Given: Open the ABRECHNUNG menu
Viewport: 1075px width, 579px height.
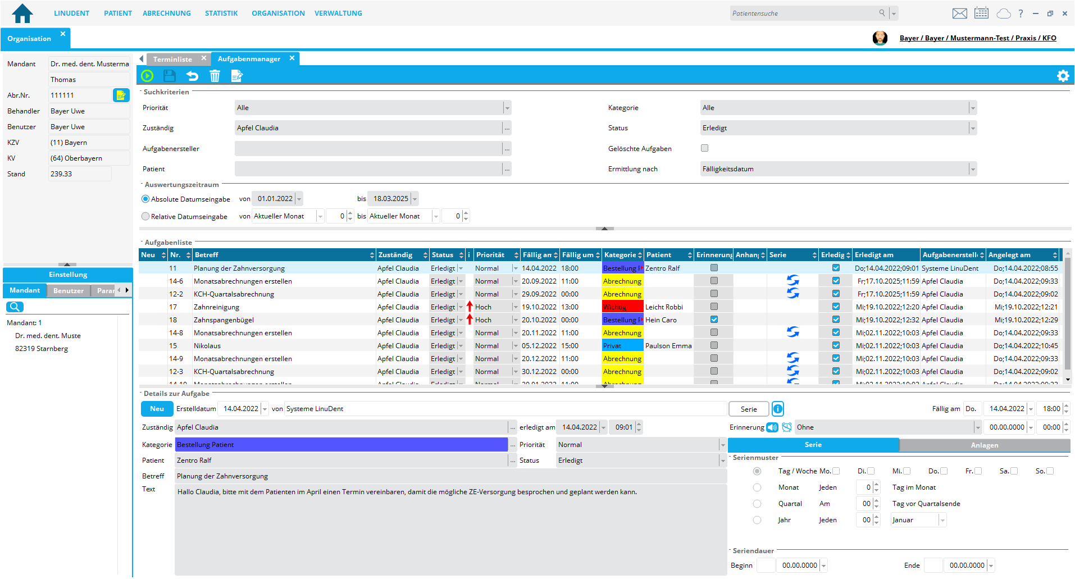Looking at the screenshot, I should click(x=166, y=13).
